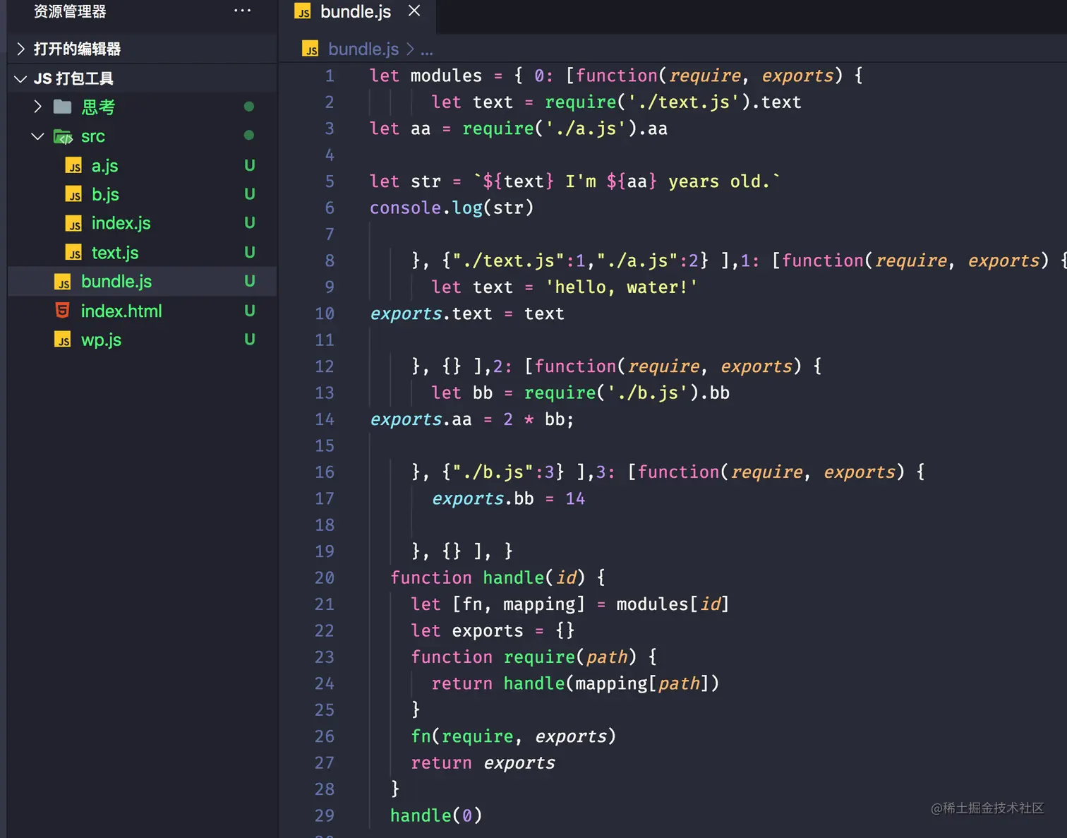Click line number 20 in the gutter
Viewport: 1067px width, 838px height.
point(325,577)
